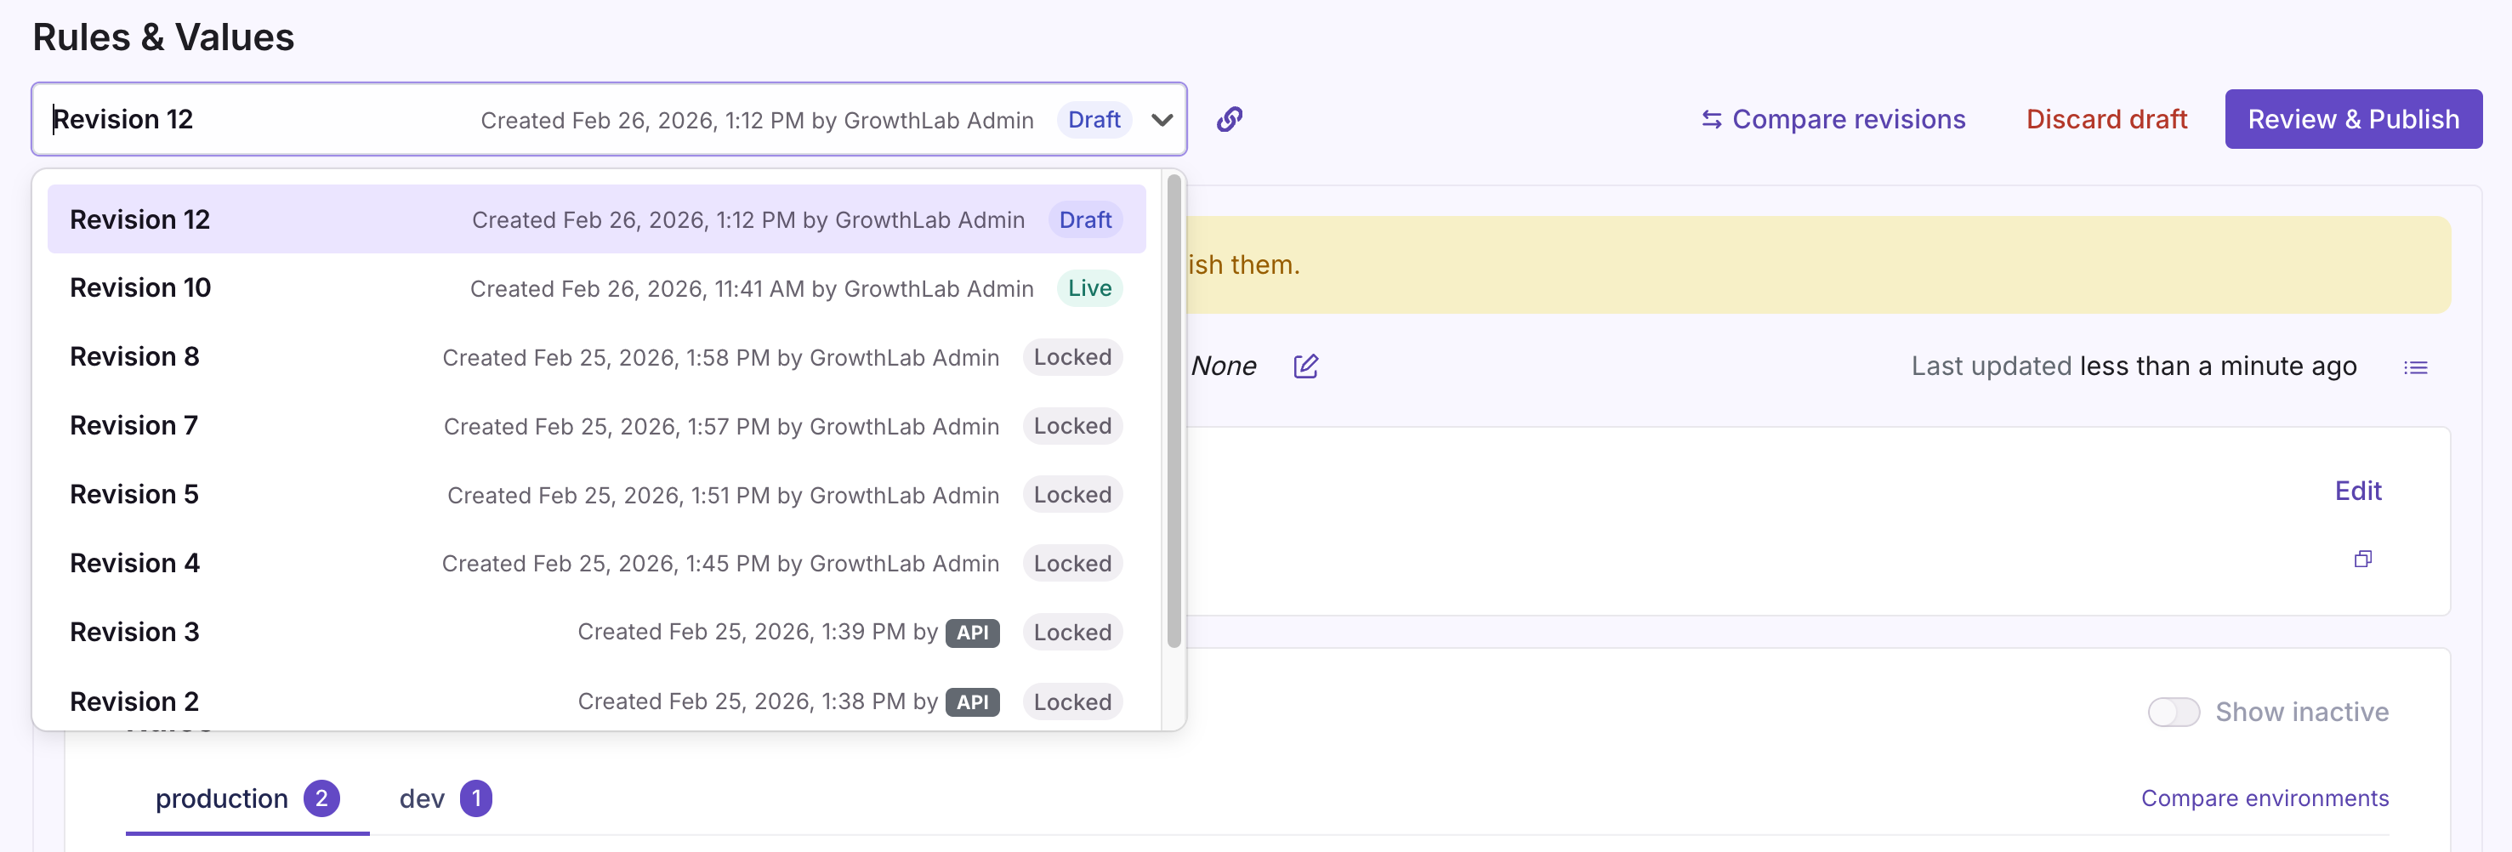Click the compare arrows icon before Compare revisions
2512x852 pixels.
point(1712,119)
